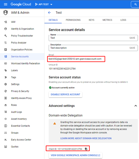Click the Privacy & Security shield icon
139x159 pixels.
tap(6, 91)
